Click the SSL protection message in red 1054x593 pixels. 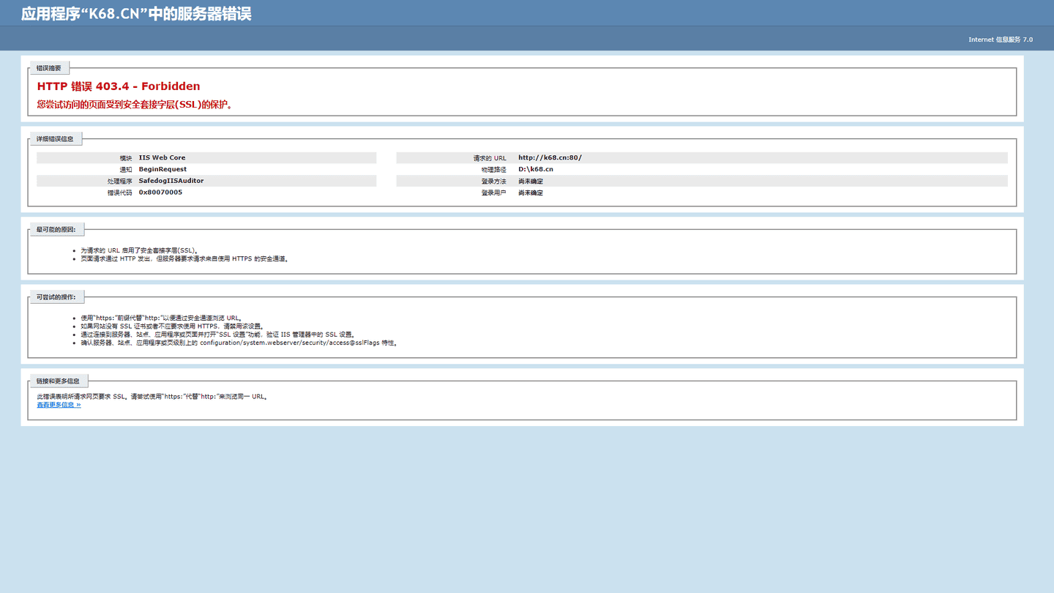[x=135, y=105]
